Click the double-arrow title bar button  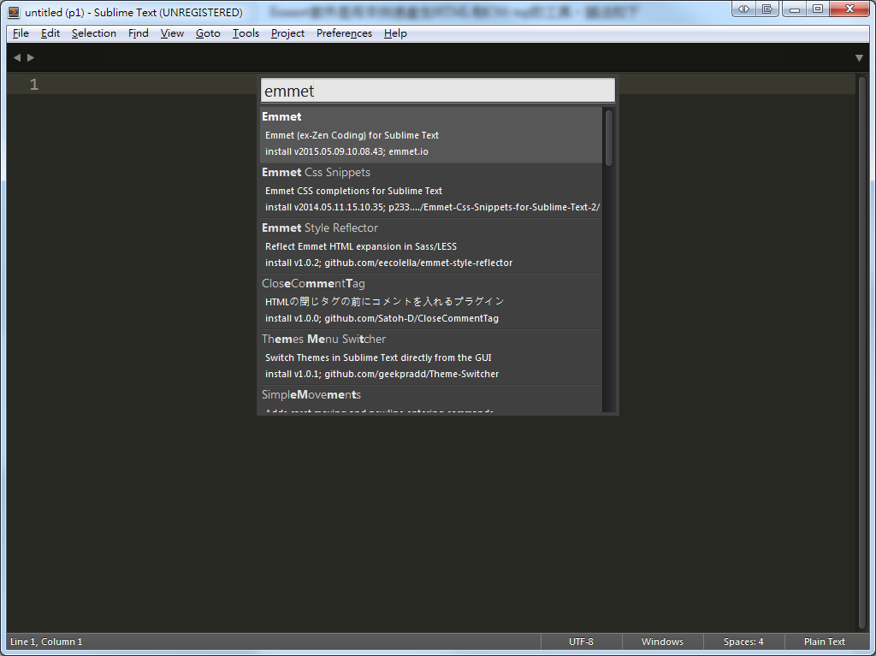[743, 9]
